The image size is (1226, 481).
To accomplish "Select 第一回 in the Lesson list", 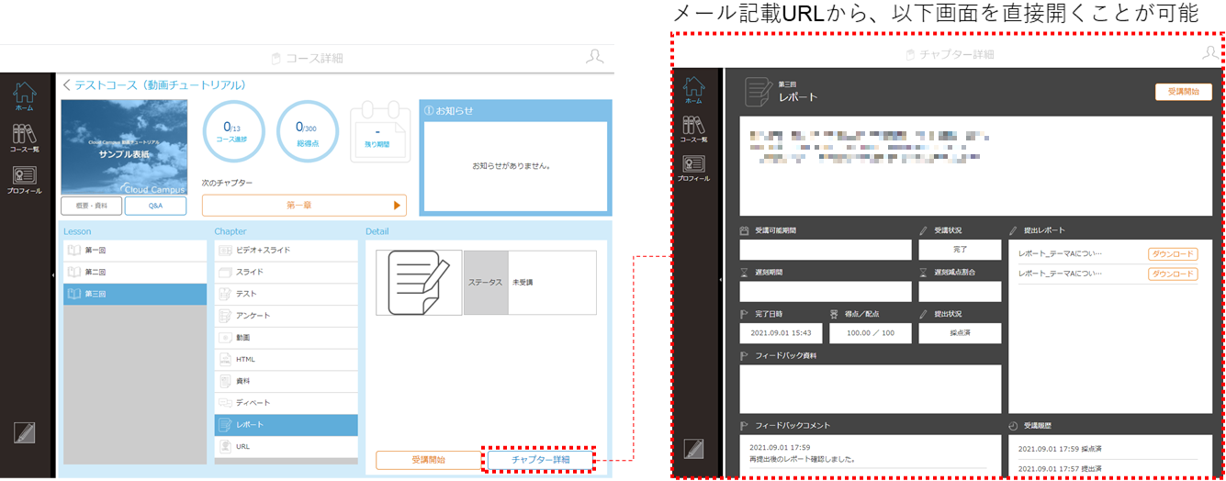I will (135, 250).
